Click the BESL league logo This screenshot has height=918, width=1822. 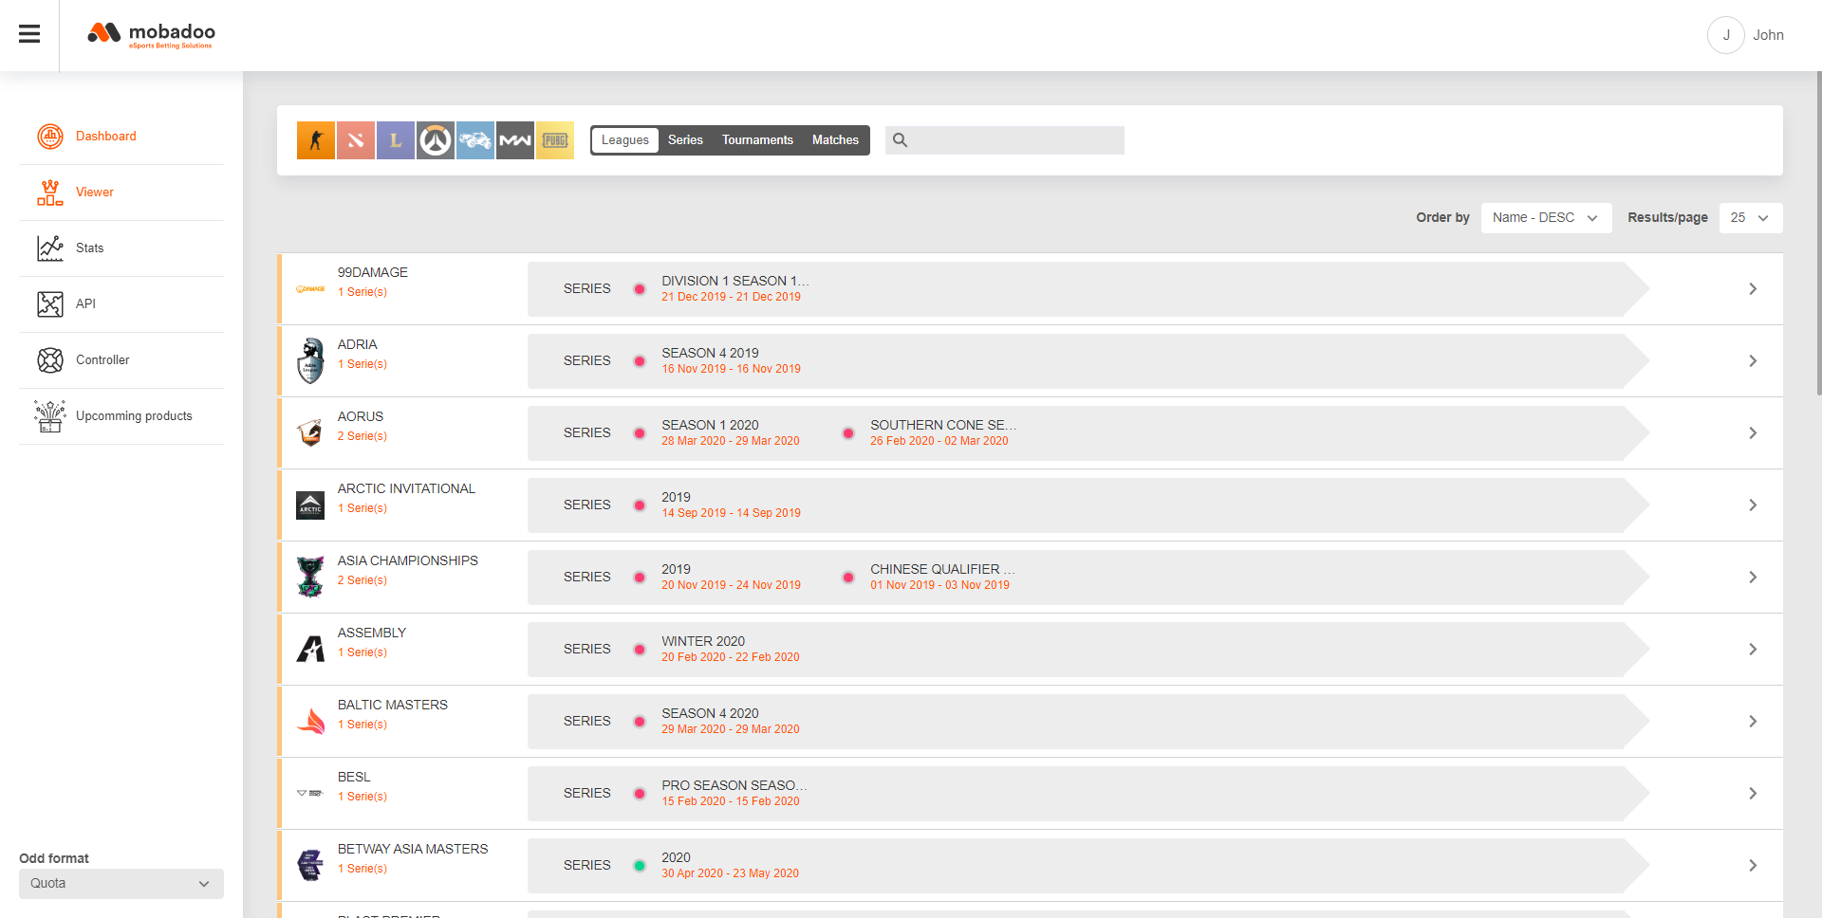[310, 794]
